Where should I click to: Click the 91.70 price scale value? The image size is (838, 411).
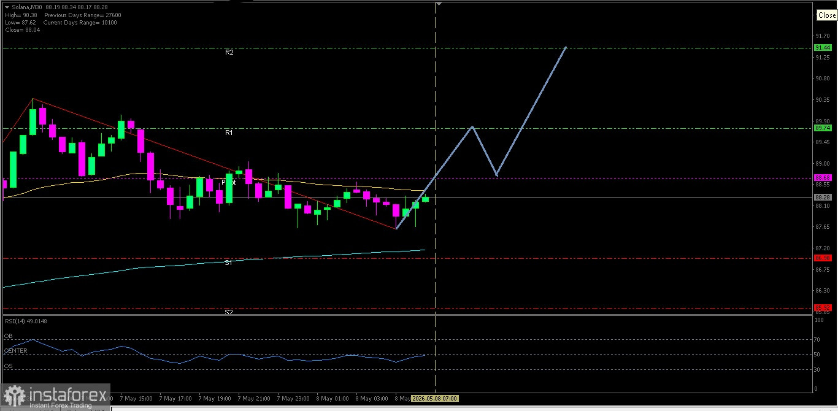tap(823, 36)
